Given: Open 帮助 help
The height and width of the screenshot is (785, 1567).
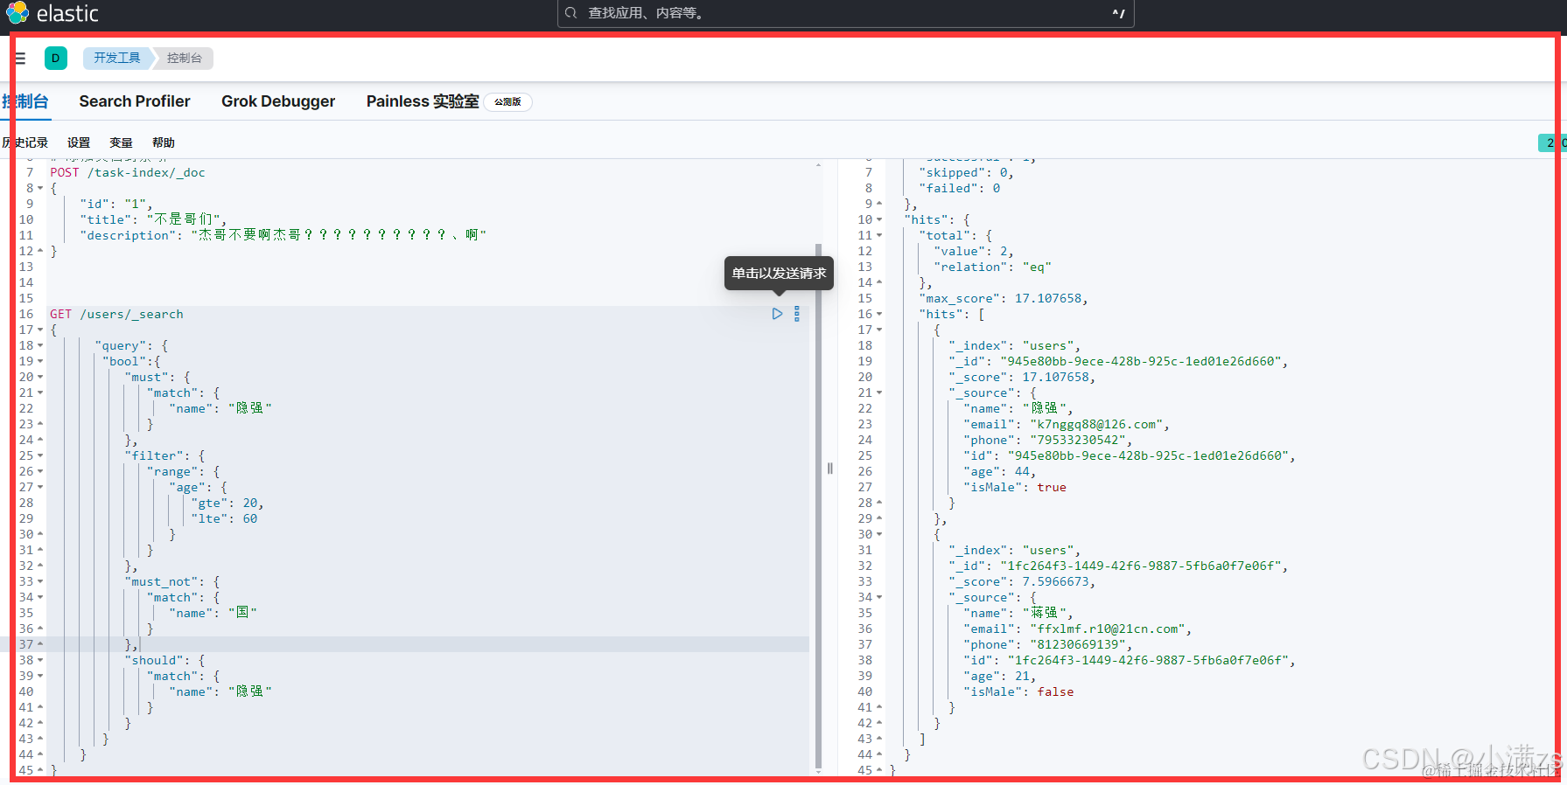Looking at the screenshot, I should point(164,142).
